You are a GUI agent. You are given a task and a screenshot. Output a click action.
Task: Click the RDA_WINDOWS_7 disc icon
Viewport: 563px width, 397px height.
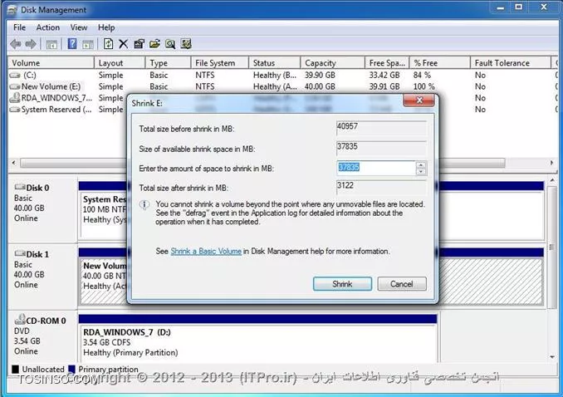click(x=15, y=98)
